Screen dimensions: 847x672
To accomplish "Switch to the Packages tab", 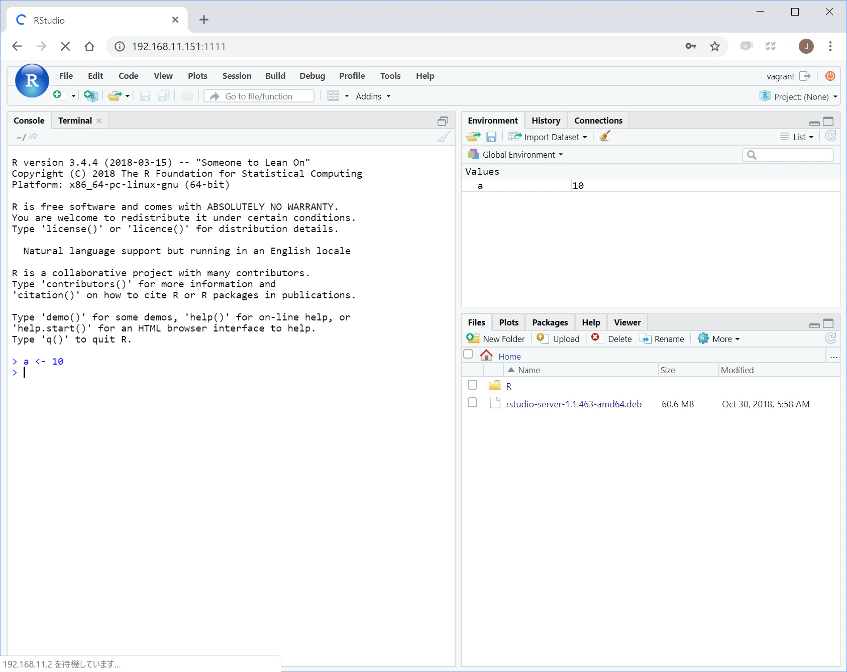I will 550,322.
